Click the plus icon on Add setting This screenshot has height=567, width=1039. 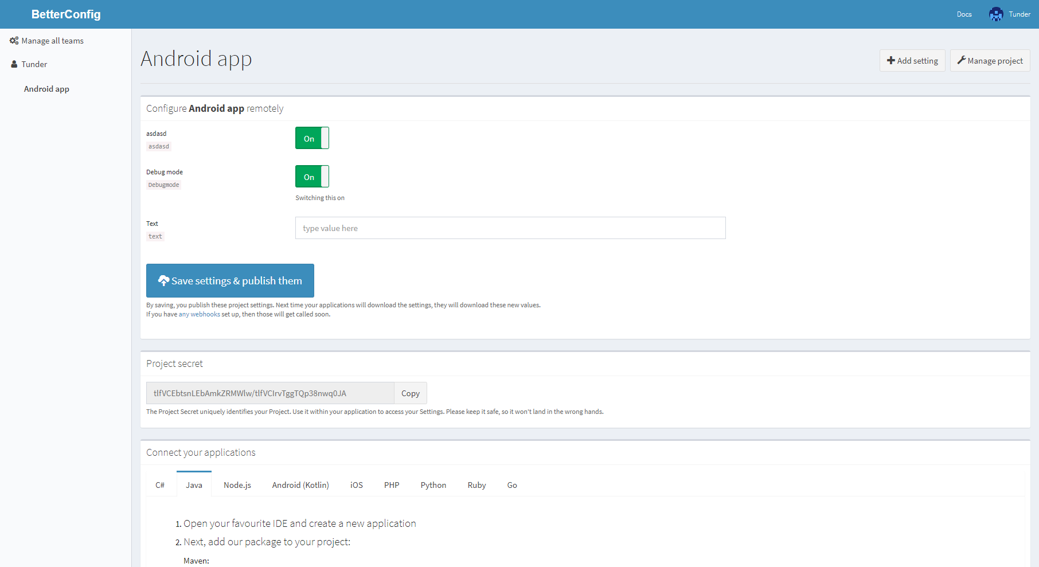(890, 61)
